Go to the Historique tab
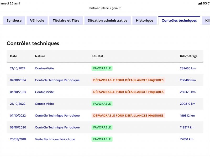Screen dimensions: 210x157 (145, 21)
